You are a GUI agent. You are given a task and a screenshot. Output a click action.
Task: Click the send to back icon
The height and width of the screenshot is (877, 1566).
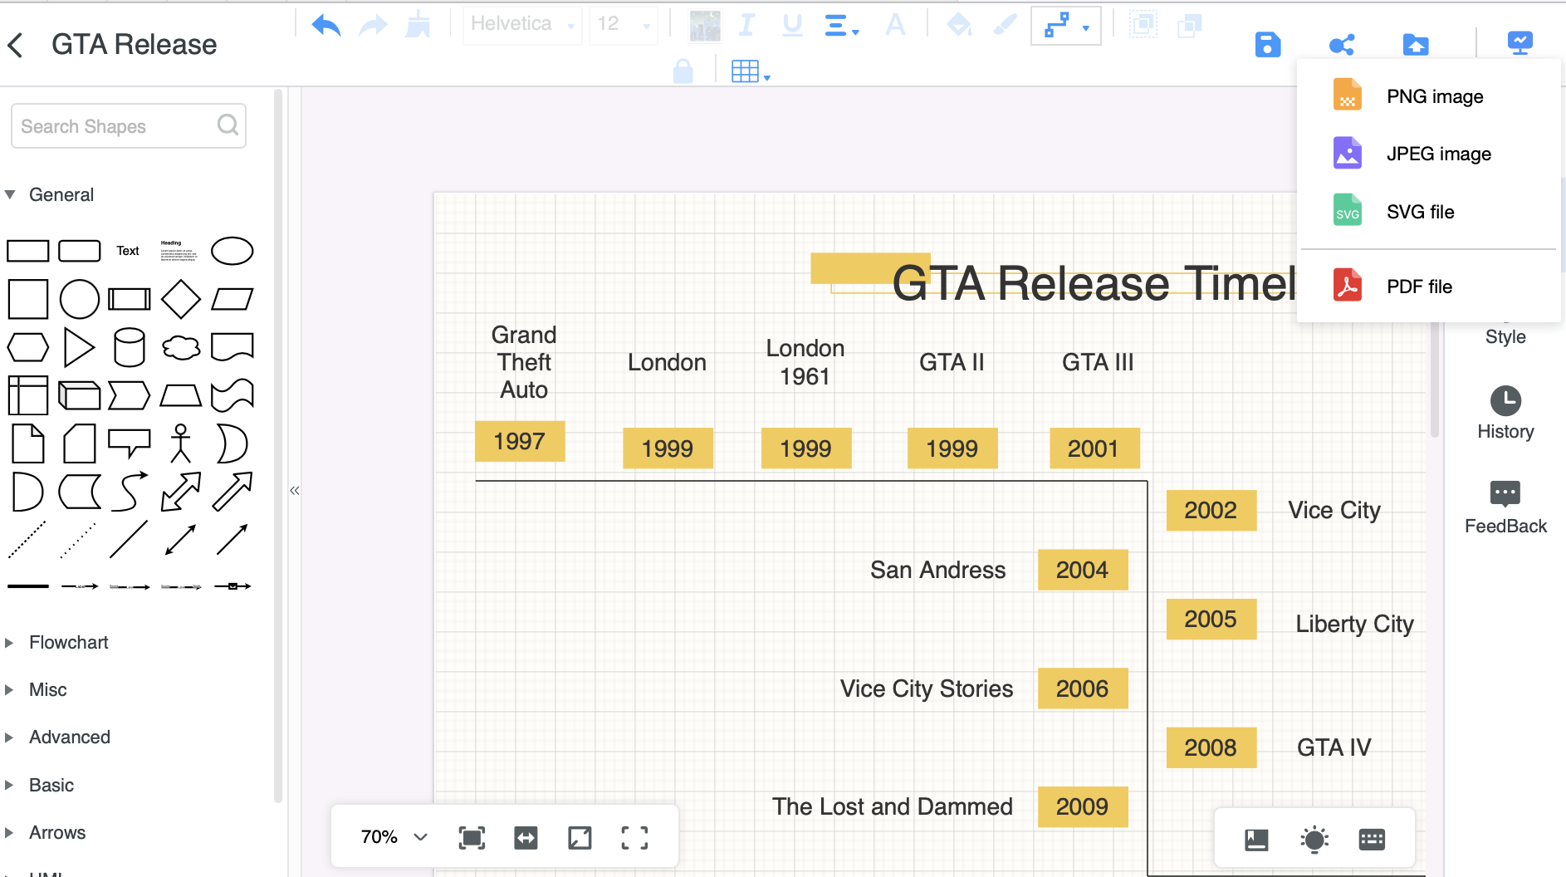click(1190, 25)
